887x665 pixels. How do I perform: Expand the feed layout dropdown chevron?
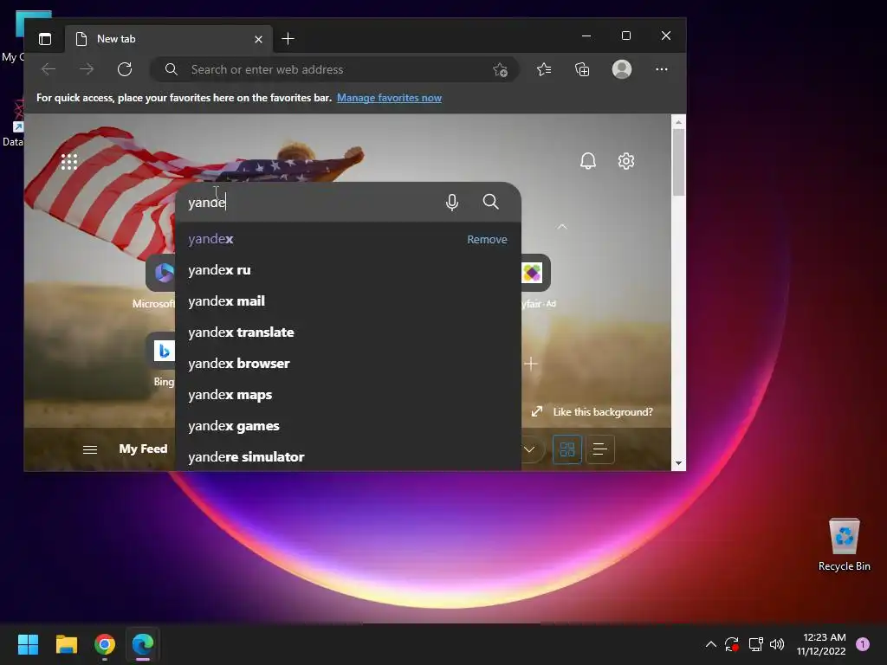[529, 450]
